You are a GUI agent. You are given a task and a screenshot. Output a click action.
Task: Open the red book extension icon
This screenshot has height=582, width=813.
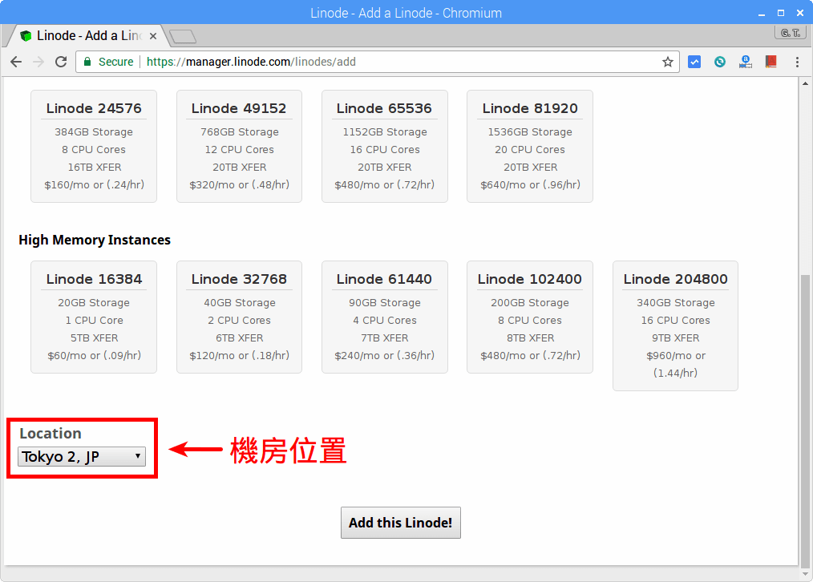coord(771,61)
